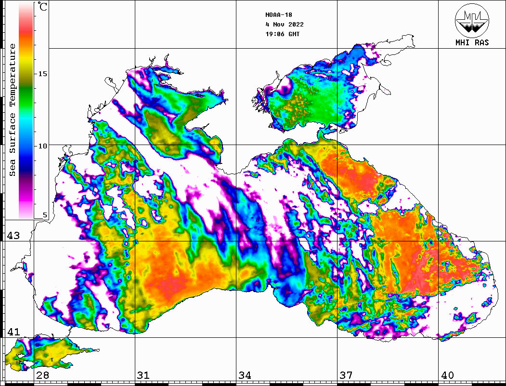The height and width of the screenshot is (386, 506).
Task: Click latitude label '41'
Action: 13,332
